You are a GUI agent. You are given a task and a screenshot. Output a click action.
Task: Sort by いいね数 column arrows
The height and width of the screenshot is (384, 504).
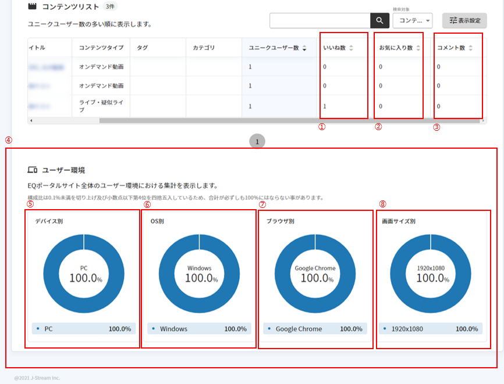click(351, 48)
